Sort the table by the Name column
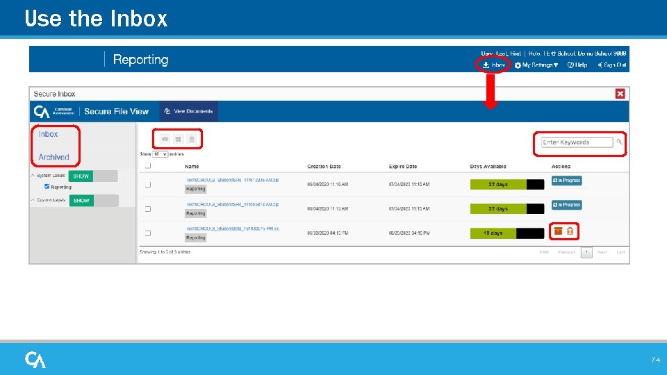The height and width of the screenshot is (375, 667). coord(192,166)
